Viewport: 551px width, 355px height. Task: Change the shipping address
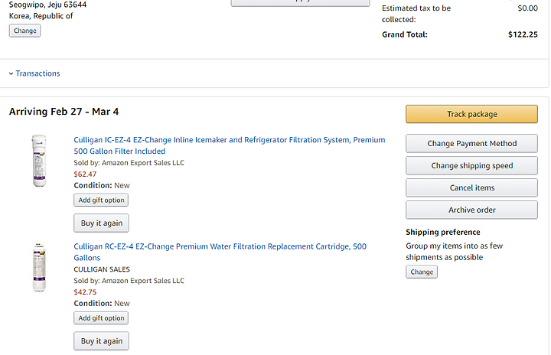pyautogui.click(x=25, y=31)
